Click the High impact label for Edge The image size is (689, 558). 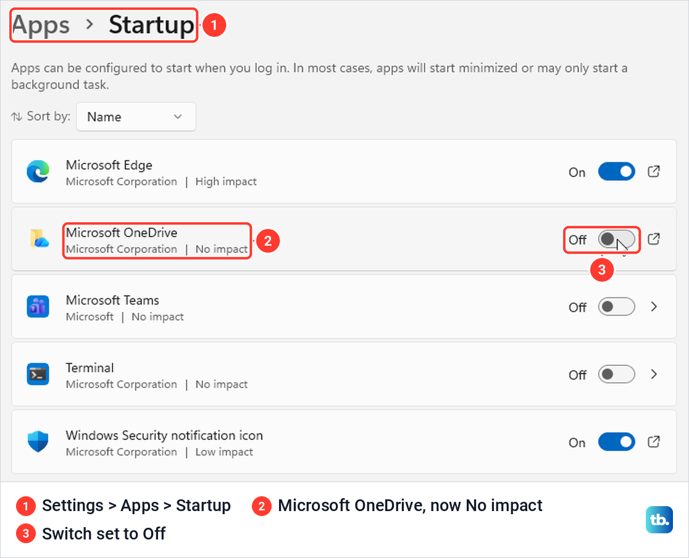tap(226, 181)
